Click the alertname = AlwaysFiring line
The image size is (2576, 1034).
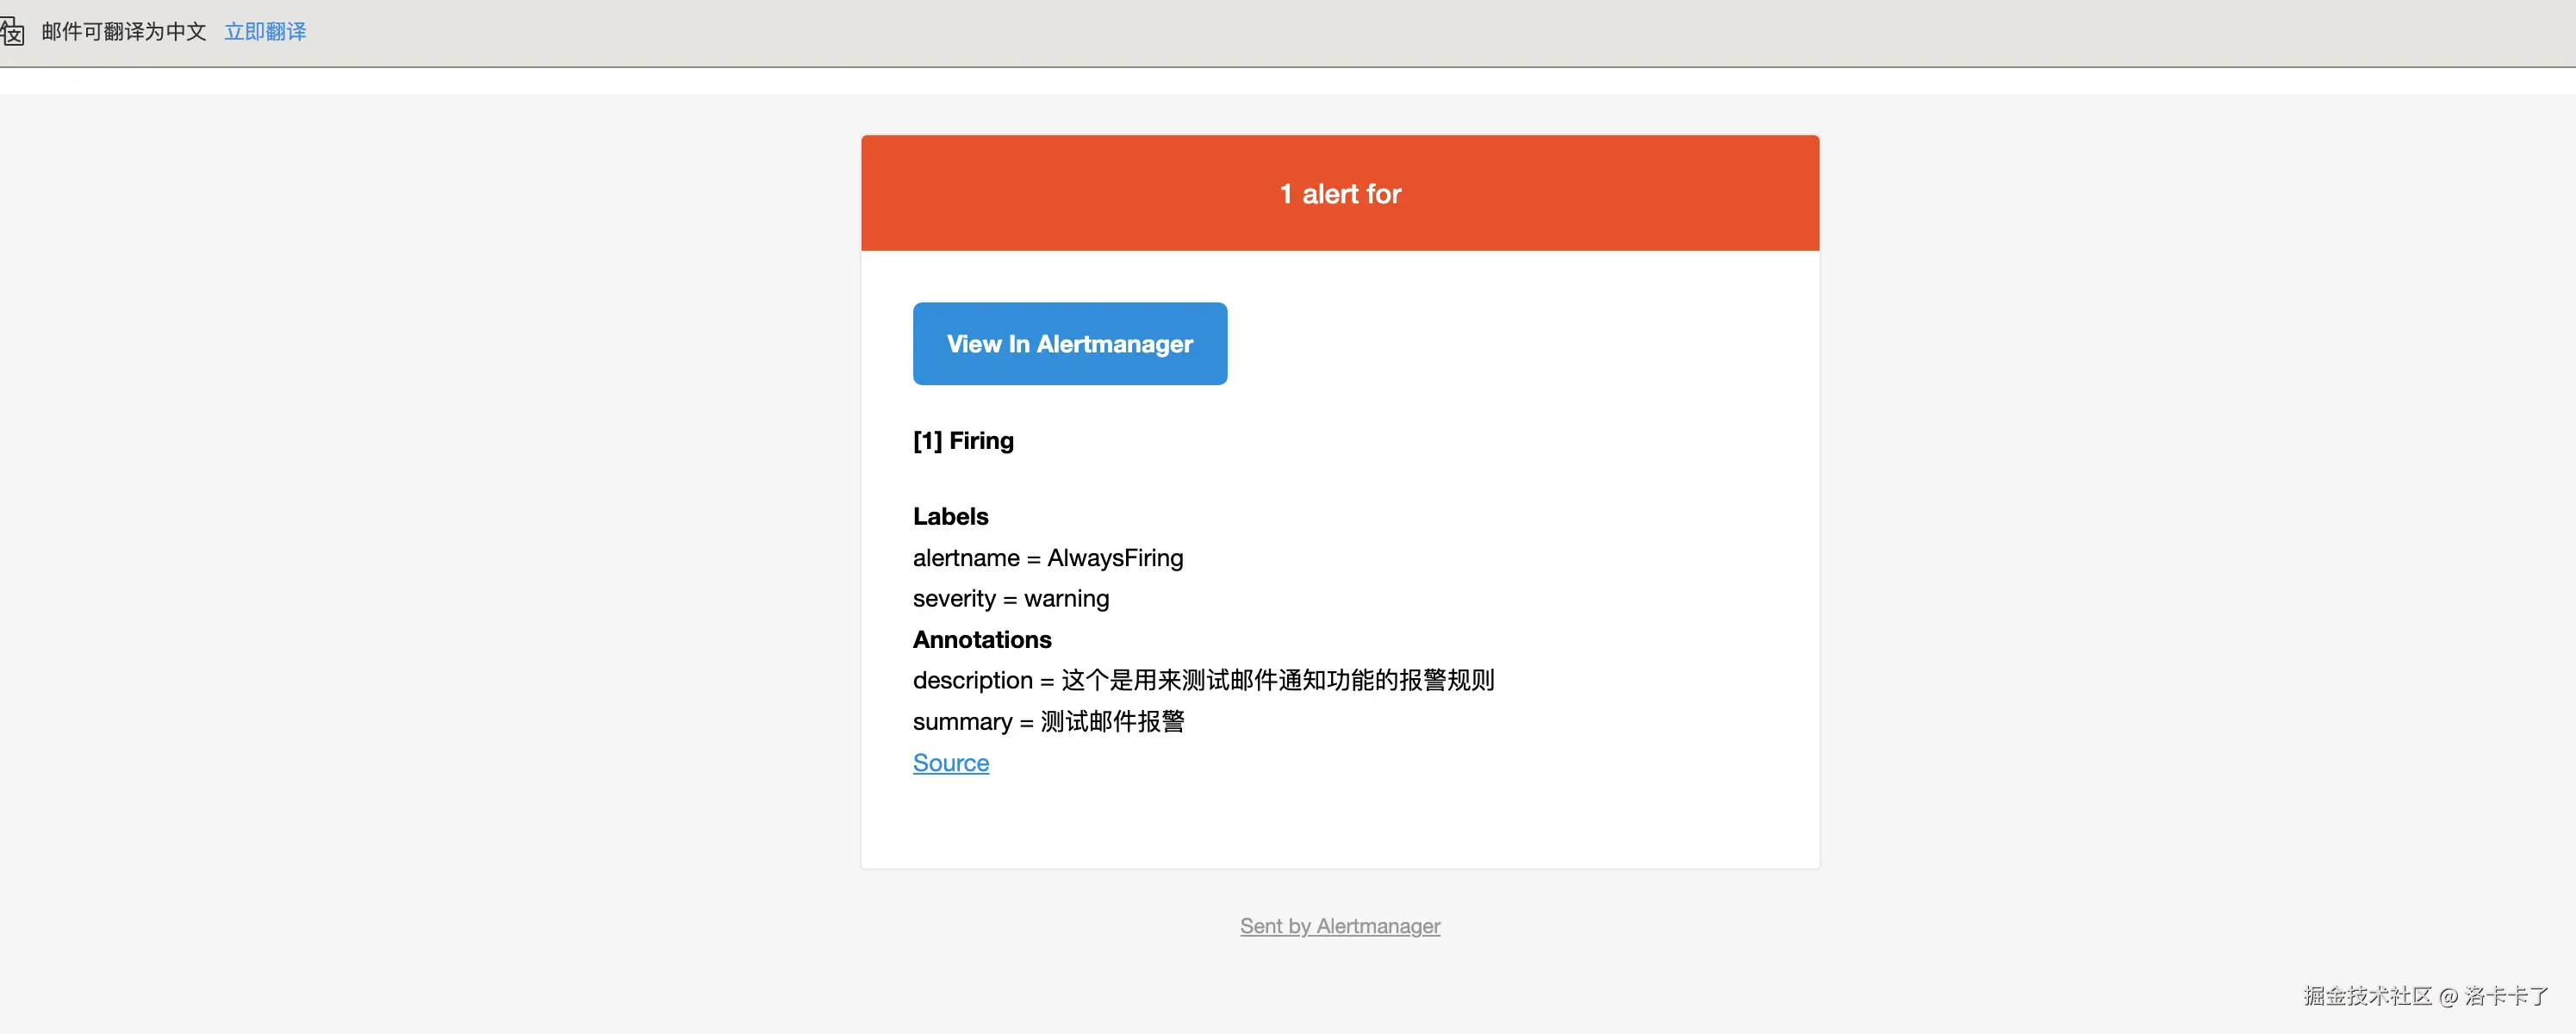[x=1047, y=557]
